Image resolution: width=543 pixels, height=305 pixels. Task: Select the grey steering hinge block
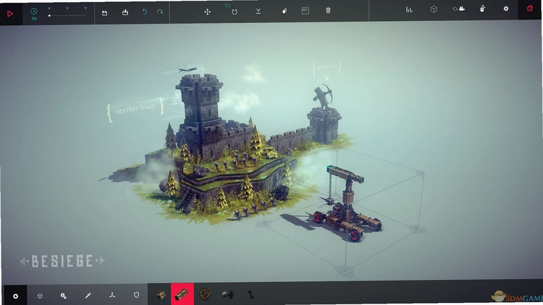[228, 294]
